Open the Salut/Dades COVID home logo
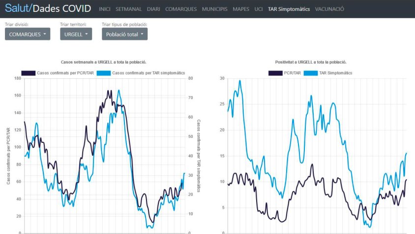This screenshot has width=415, height=234. [48, 9]
